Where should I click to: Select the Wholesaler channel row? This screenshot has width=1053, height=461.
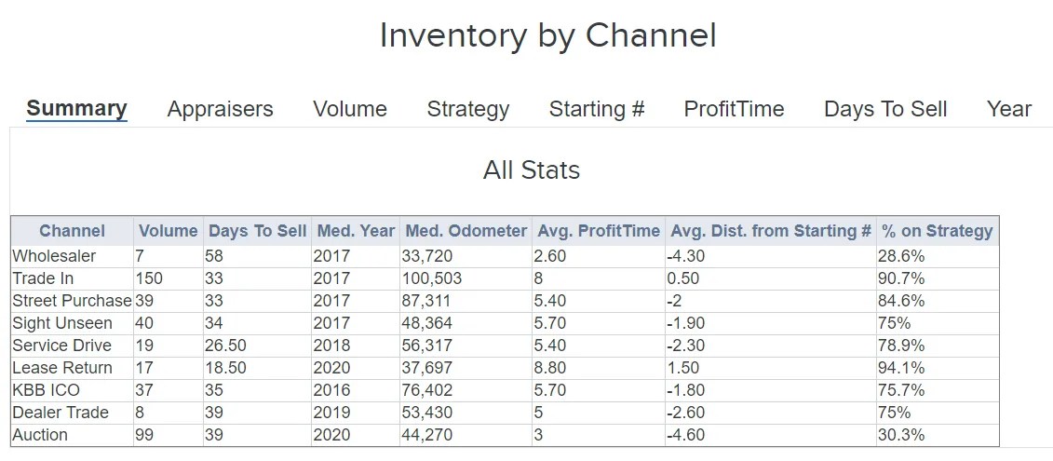tap(54, 256)
